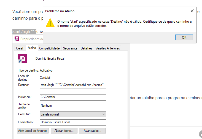Viewport: 202px width, 139px height.
Task: Click the Domínio Escrita Fiscal shortcut icon
Action: [x=23, y=59]
